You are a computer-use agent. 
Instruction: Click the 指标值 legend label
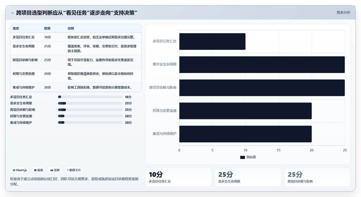pyautogui.click(x=251, y=157)
